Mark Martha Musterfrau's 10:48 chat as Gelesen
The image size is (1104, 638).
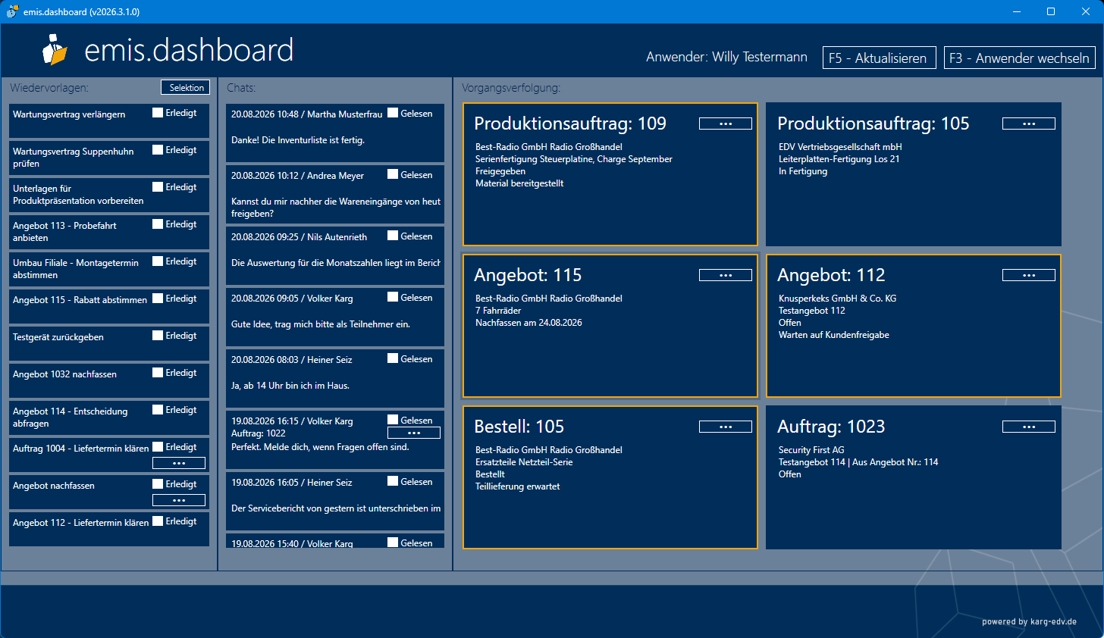[x=393, y=113]
